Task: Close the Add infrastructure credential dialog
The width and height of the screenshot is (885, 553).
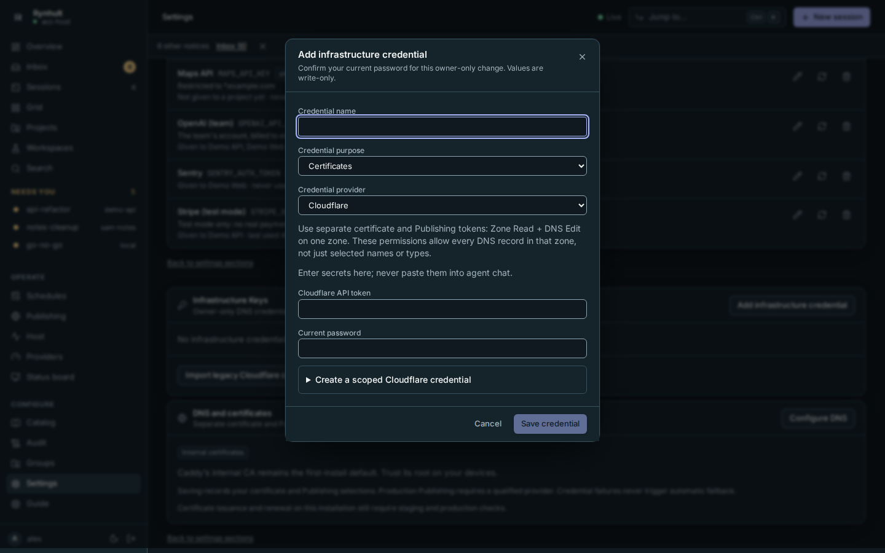Action: 582,57
